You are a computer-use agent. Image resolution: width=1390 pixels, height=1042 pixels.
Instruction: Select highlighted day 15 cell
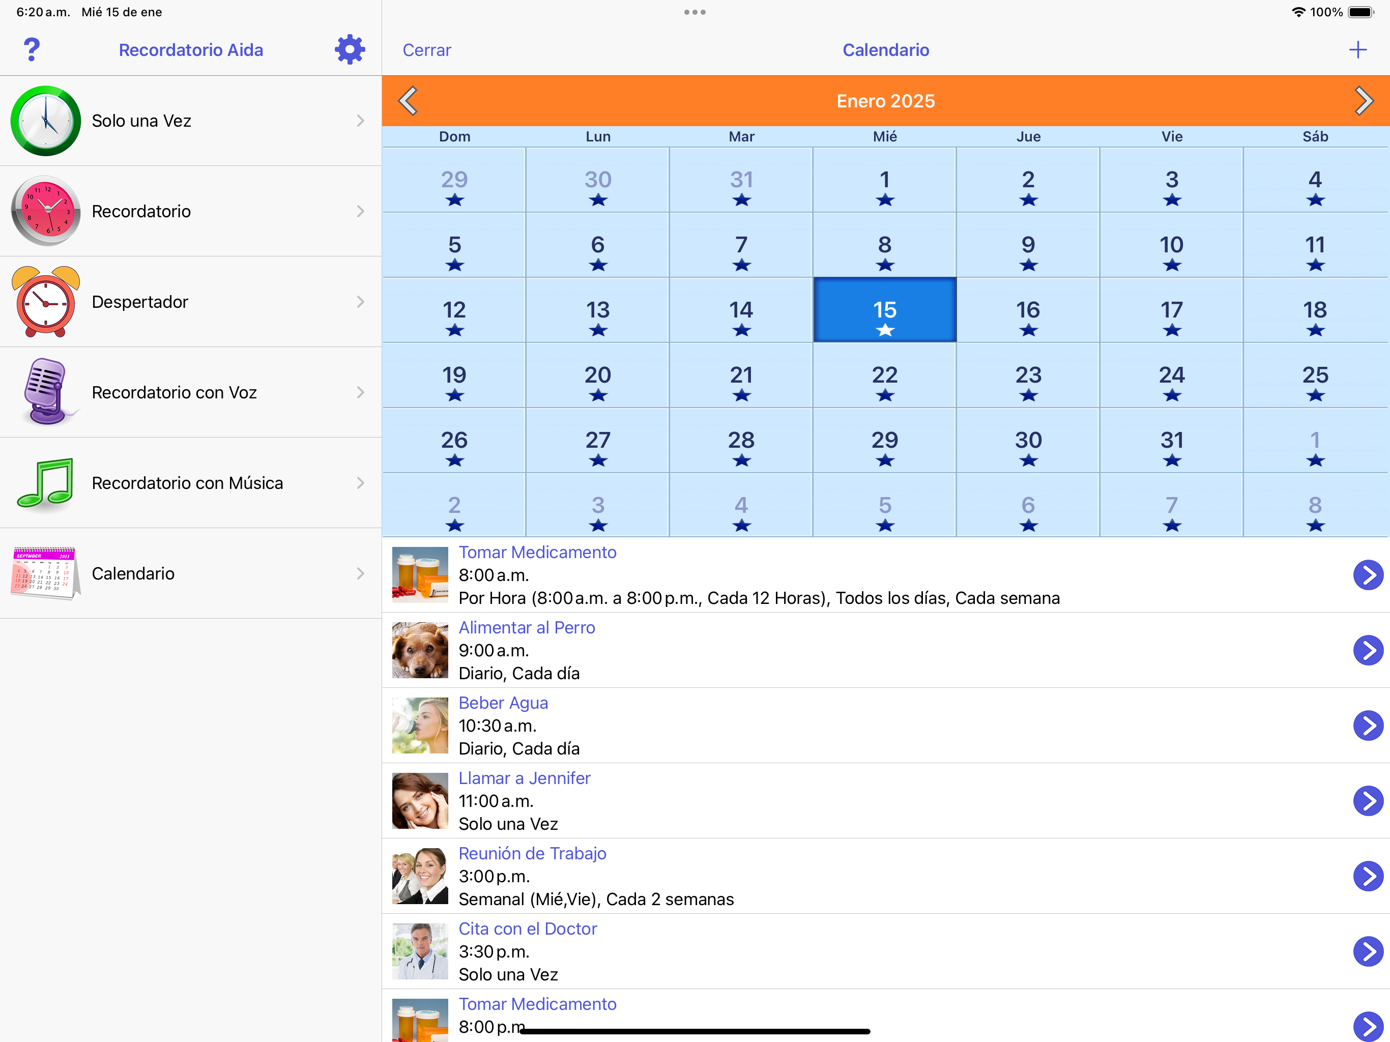[884, 310]
